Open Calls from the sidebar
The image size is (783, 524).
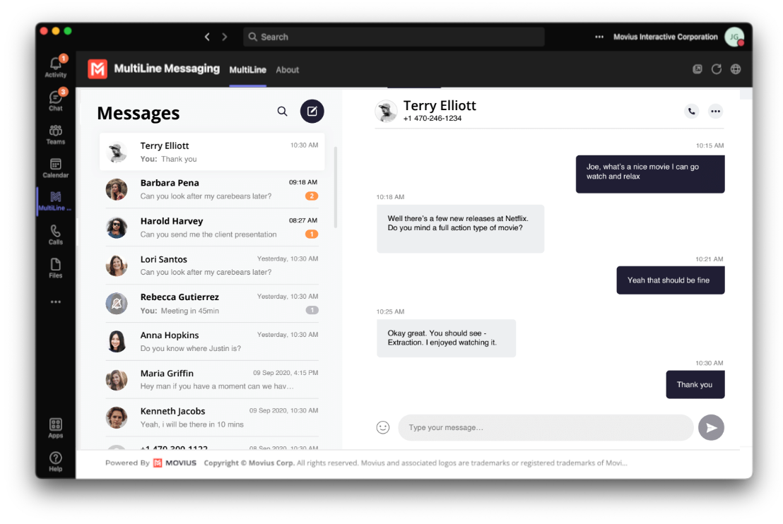(x=55, y=234)
